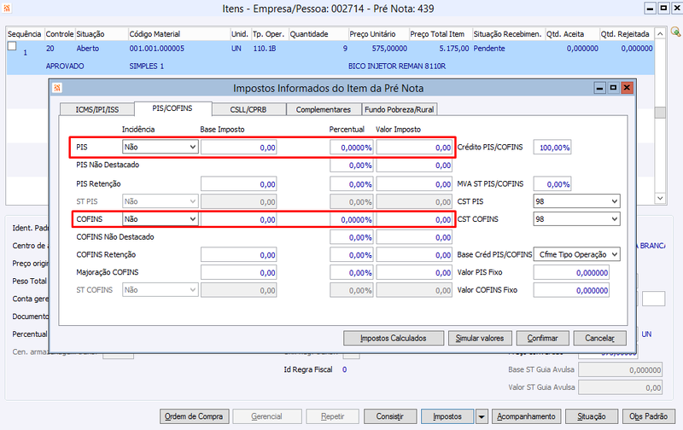683x430 pixels.
Task: Minimize the Impostos Informados dialog
Action: point(600,88)
